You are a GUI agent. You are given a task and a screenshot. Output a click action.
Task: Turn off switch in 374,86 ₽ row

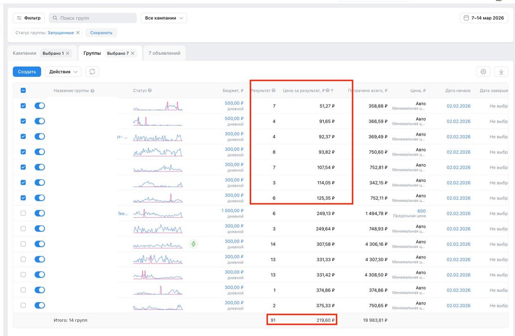[x=39, y=290]
